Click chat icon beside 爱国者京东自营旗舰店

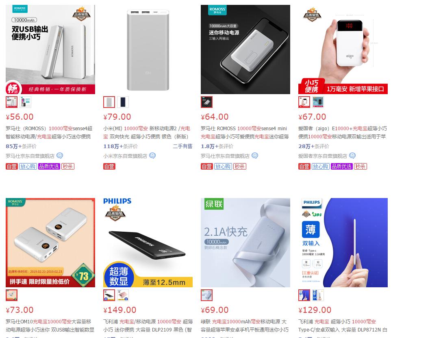click(352, 156)
